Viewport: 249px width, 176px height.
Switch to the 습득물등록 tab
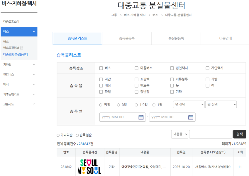point(127,38)
